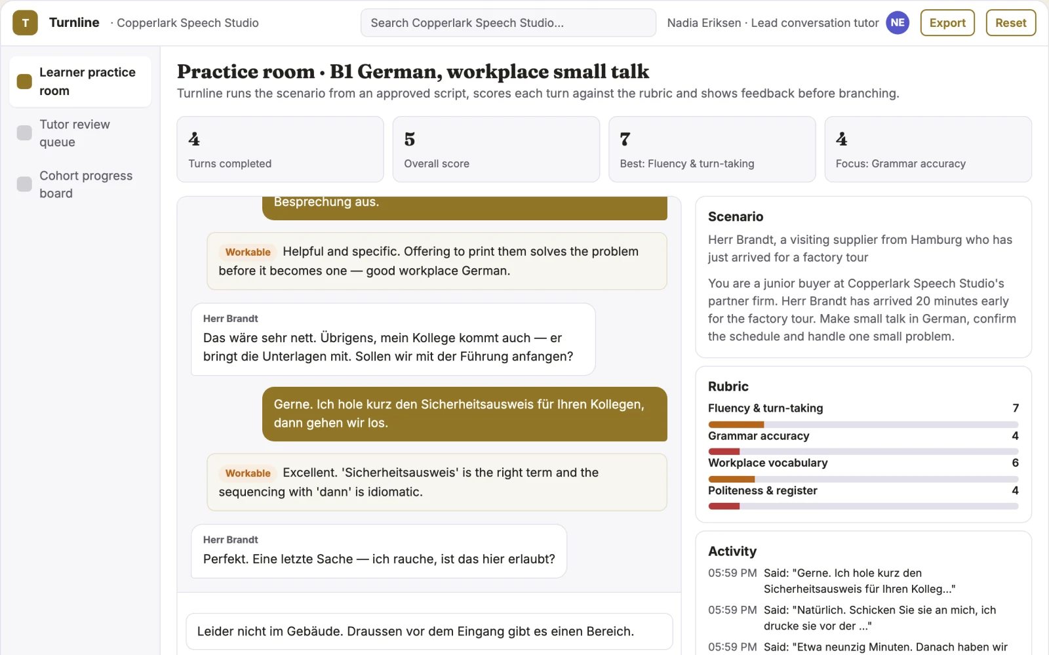Click the Activity panel heading
The width and height of the screenshot is (1049, 655).
[732, 551]
